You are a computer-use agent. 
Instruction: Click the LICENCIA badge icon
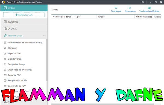pyautogui.click(x=5, y=29)
